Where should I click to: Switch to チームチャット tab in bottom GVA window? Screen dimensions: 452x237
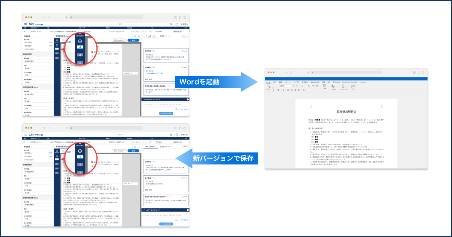point(151,146)
